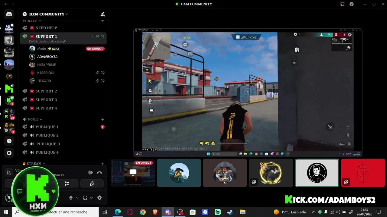Open Windows Task View

(105, 212)
